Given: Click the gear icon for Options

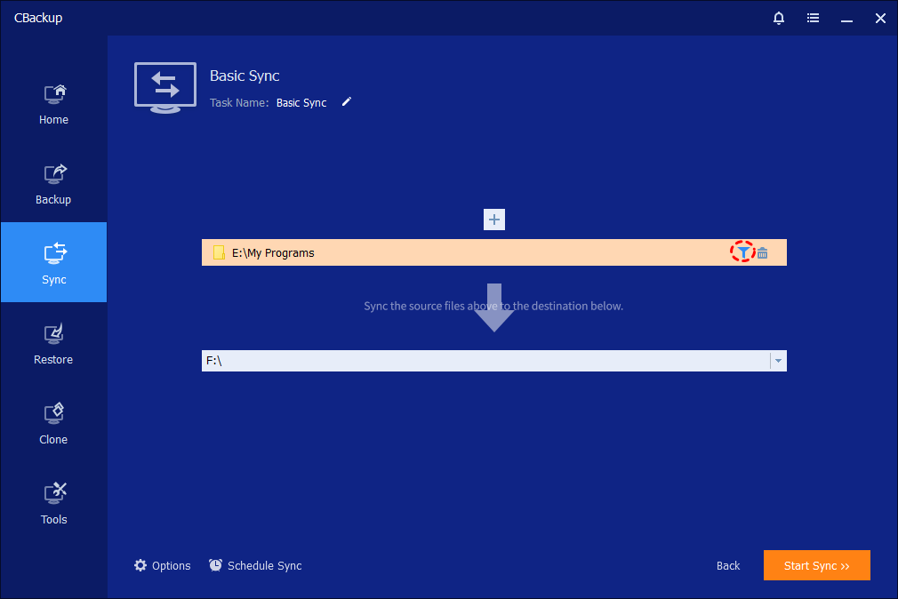Looking at the screenshot, I should [x=140, y=565].
